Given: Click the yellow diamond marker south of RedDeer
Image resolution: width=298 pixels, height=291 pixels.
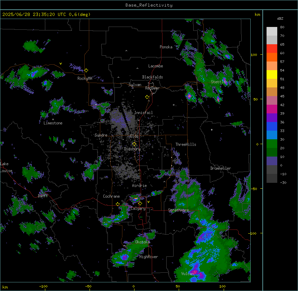Looking at the screenshot, I should [147, 97].
